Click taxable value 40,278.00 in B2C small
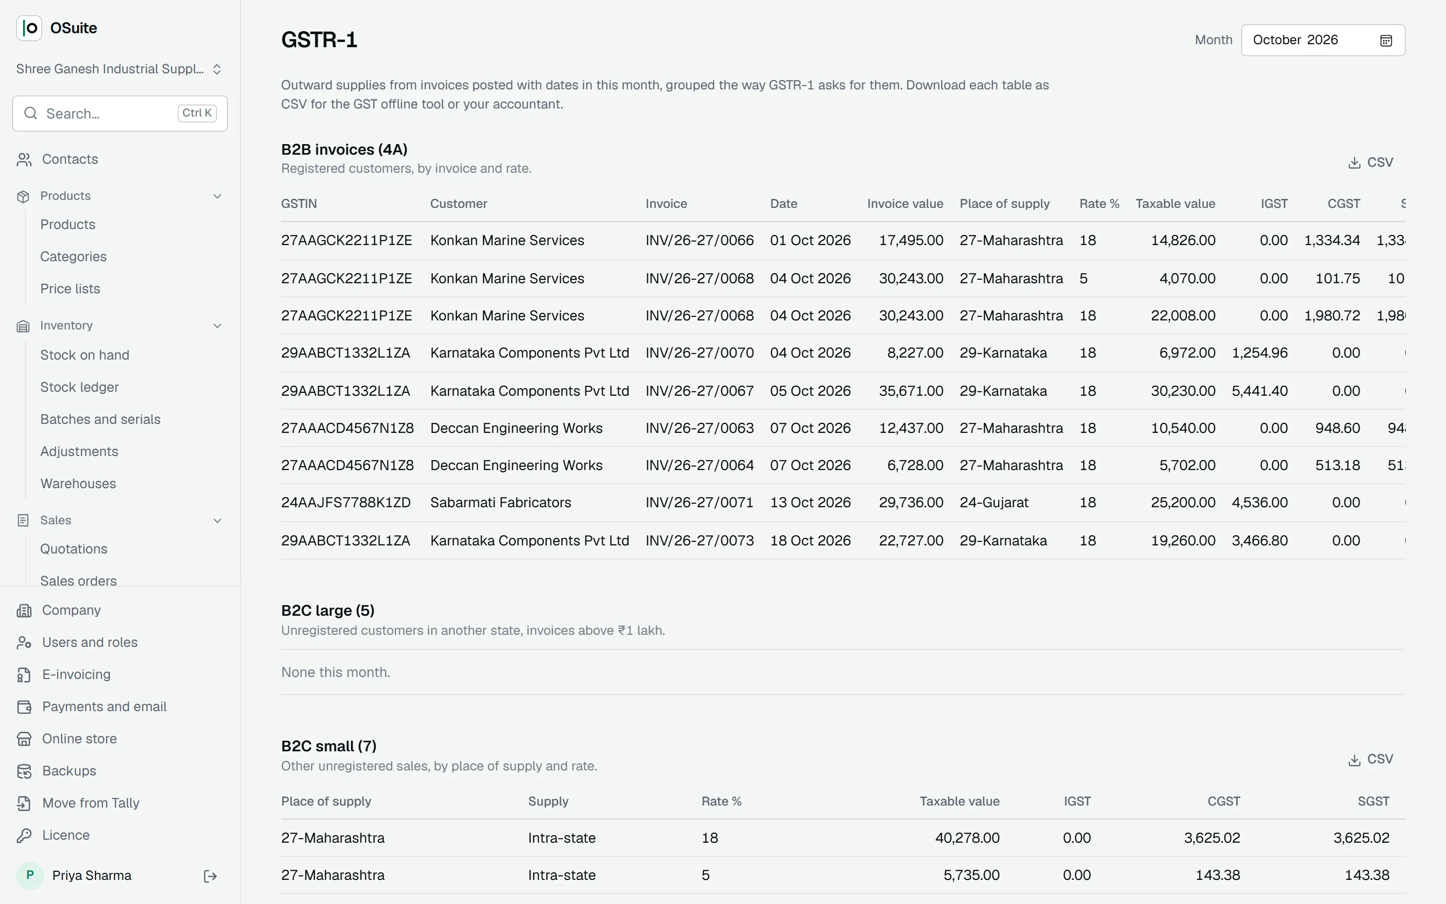The image size is (1446, 904). click(967, 838)
